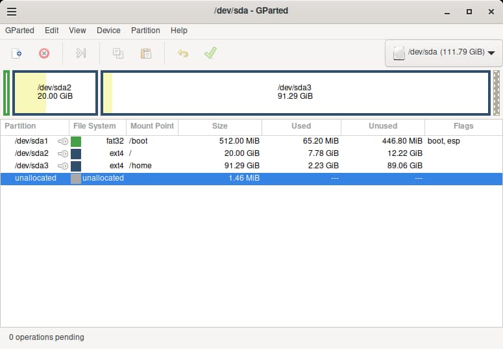503x349 pixels.
Task: Open the Edit menu
Action: point(52,31)
